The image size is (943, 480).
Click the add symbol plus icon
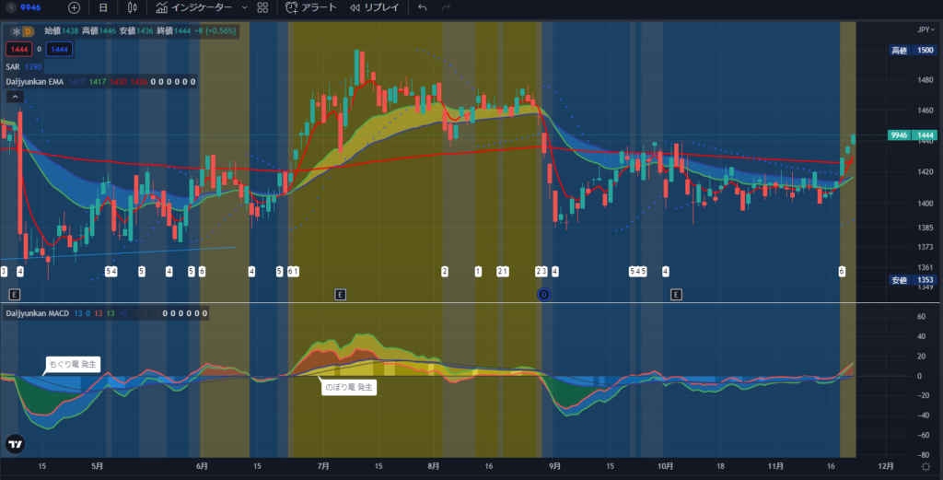pyautogui.click(x=75, y=7)
